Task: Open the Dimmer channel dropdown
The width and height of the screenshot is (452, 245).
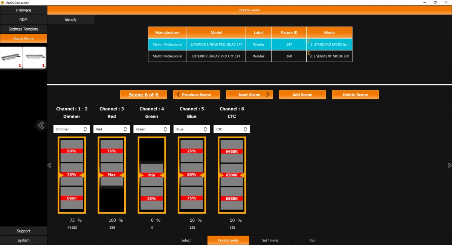Action: coord(72,129)
